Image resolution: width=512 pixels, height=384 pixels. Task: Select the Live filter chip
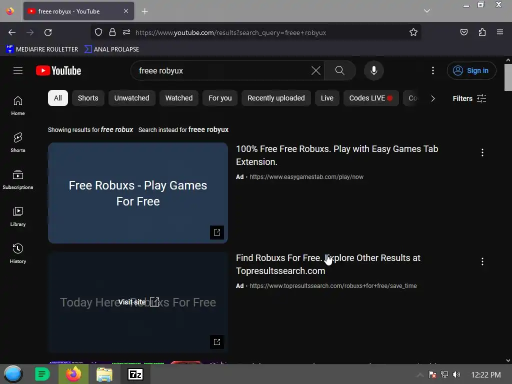(327, 98)
